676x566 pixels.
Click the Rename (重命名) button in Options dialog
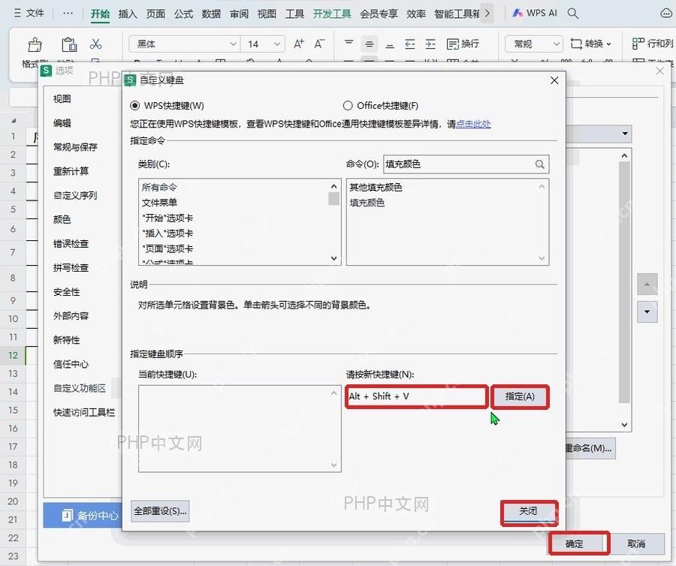tap(590, 448)
